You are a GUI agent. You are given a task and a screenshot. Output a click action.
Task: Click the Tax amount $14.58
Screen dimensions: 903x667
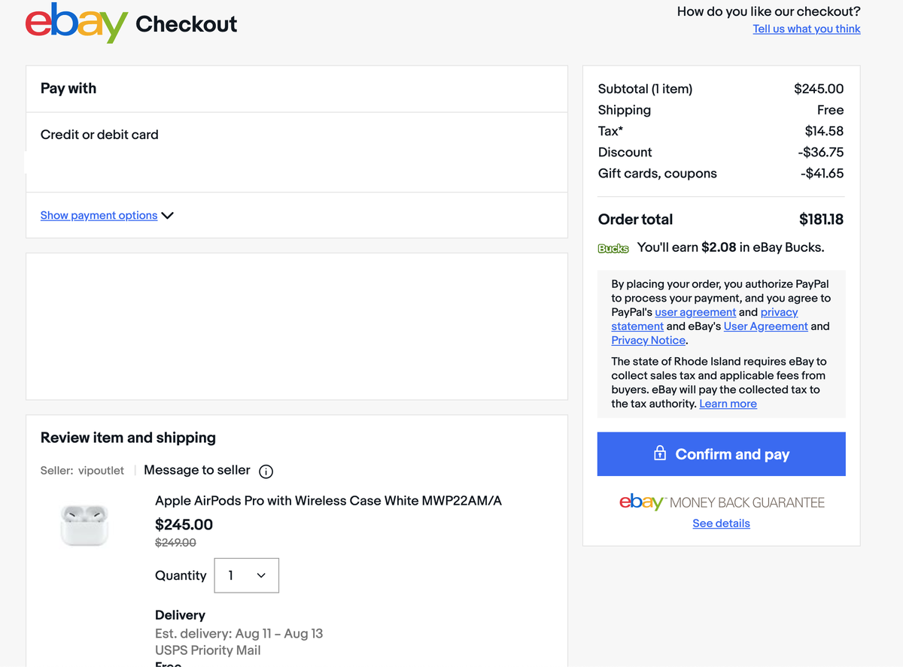[824, 131]
